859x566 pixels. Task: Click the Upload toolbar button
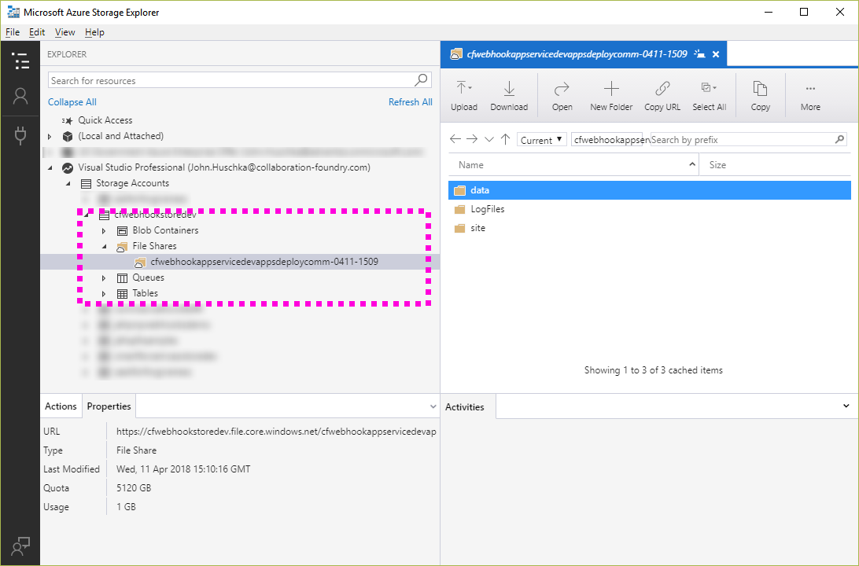[x=464, y=96]
